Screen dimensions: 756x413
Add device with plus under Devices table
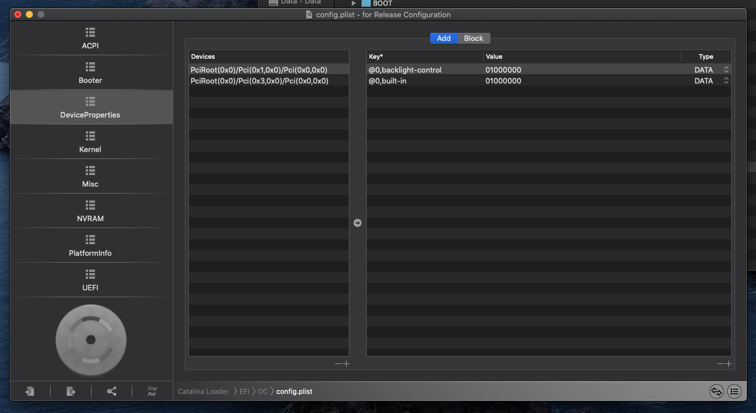346,363
